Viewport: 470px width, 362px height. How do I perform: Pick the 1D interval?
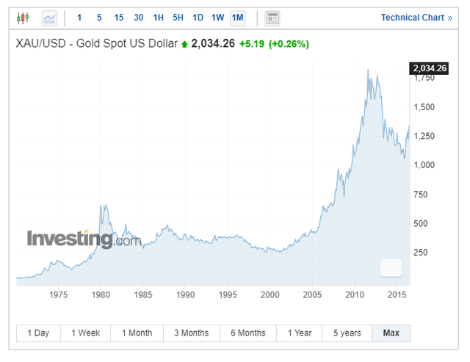coord(198,18)
